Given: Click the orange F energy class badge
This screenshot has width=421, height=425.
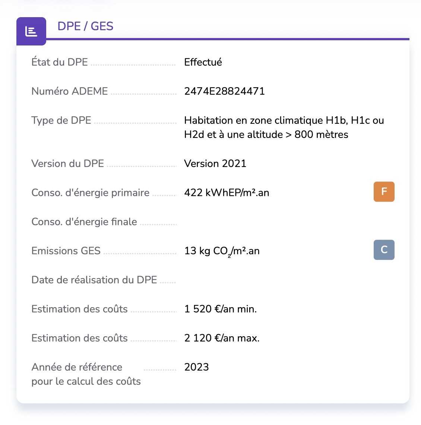Looking at the screenshot, I should click(384, 192).
